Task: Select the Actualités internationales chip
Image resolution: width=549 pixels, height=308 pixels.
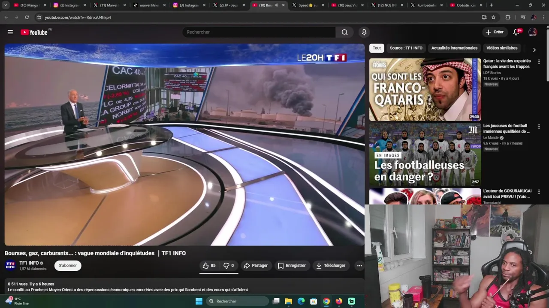Action: point(454,48)
